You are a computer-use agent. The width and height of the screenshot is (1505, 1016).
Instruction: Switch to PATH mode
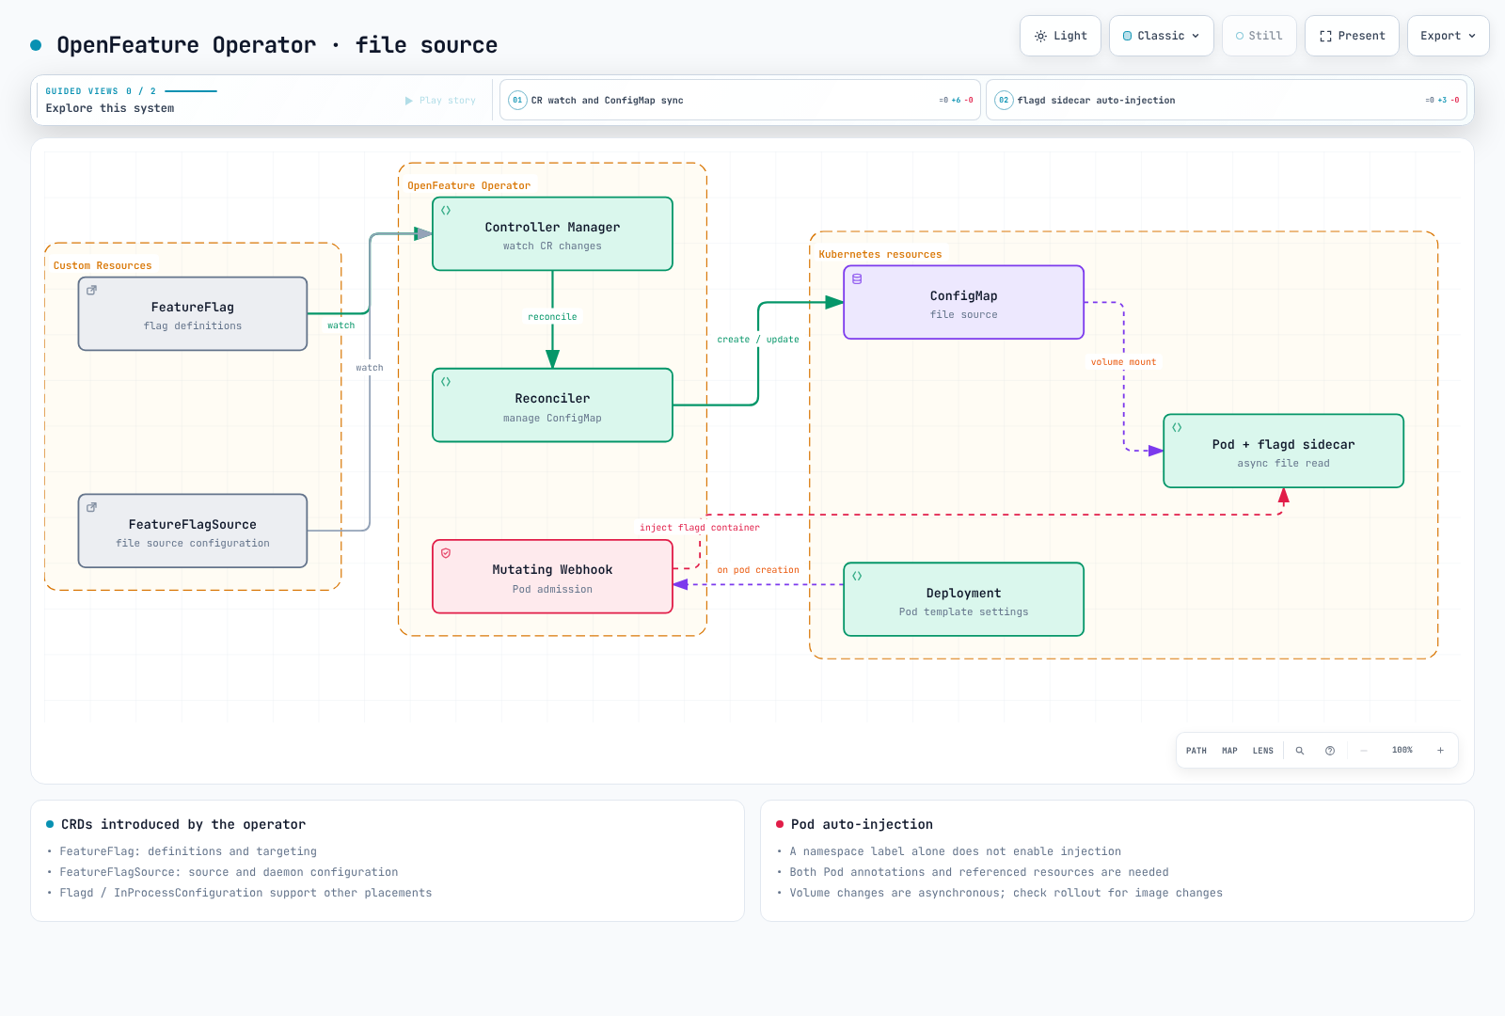[1196, 751]
